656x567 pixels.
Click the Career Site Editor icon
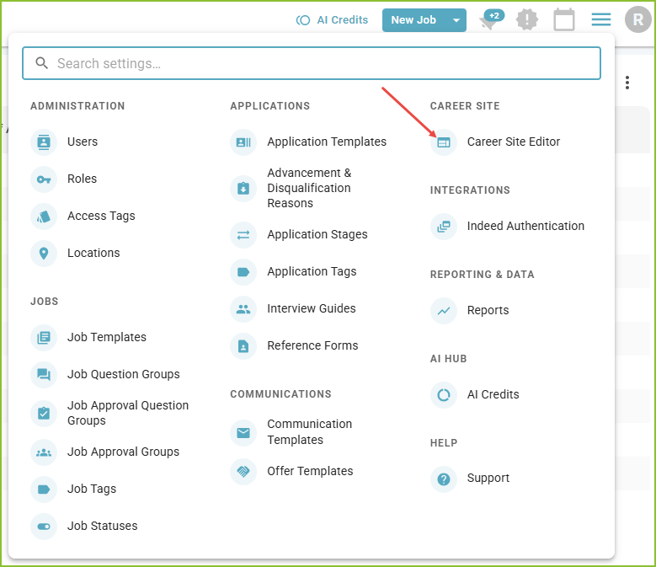[x=444, y=142]
